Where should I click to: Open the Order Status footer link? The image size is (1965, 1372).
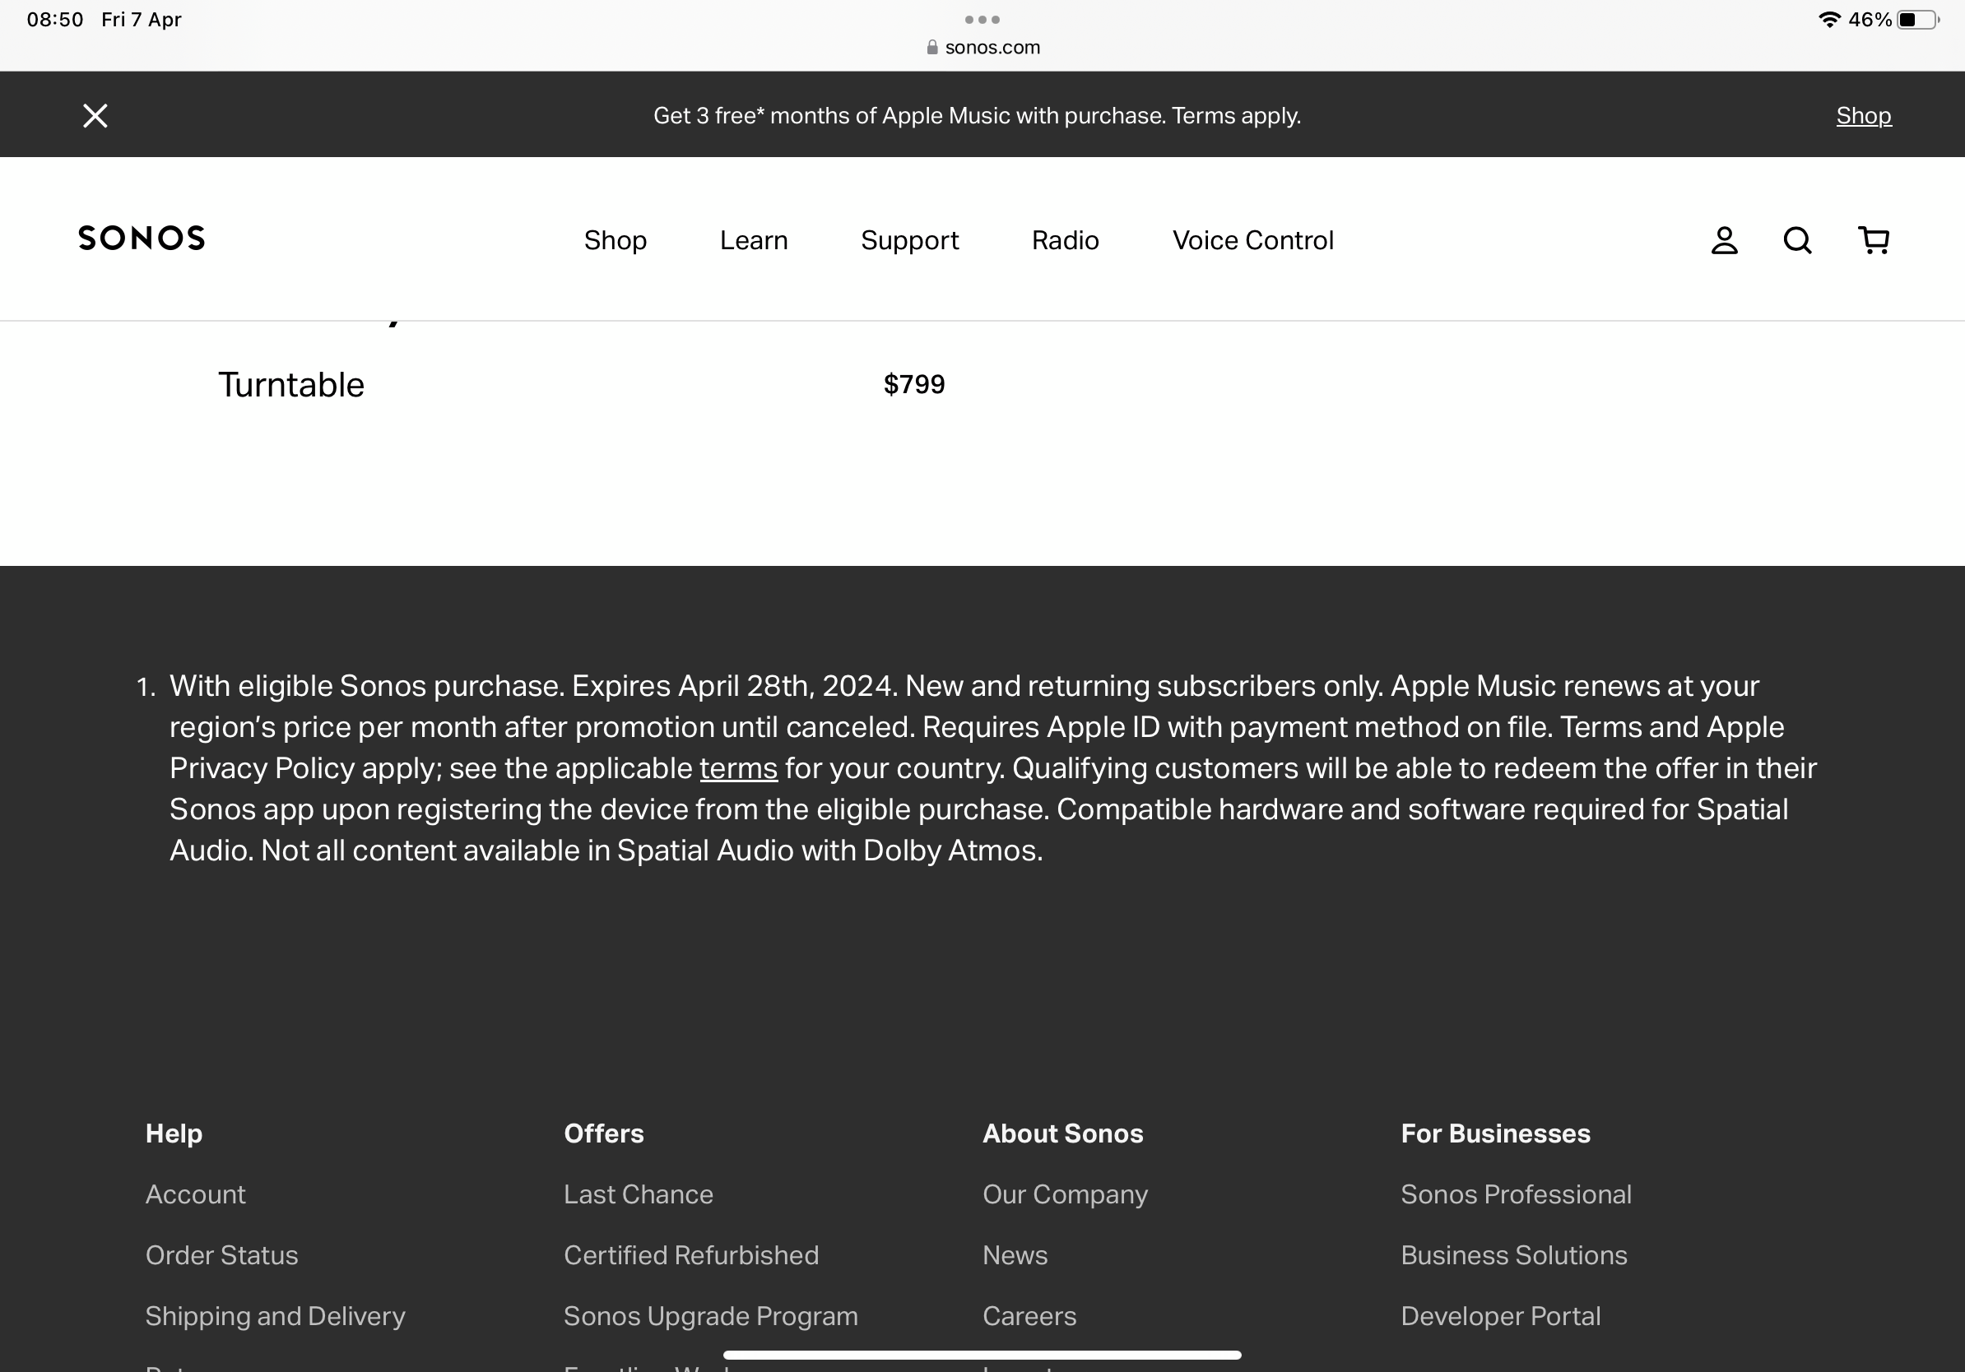[221, 1255]
